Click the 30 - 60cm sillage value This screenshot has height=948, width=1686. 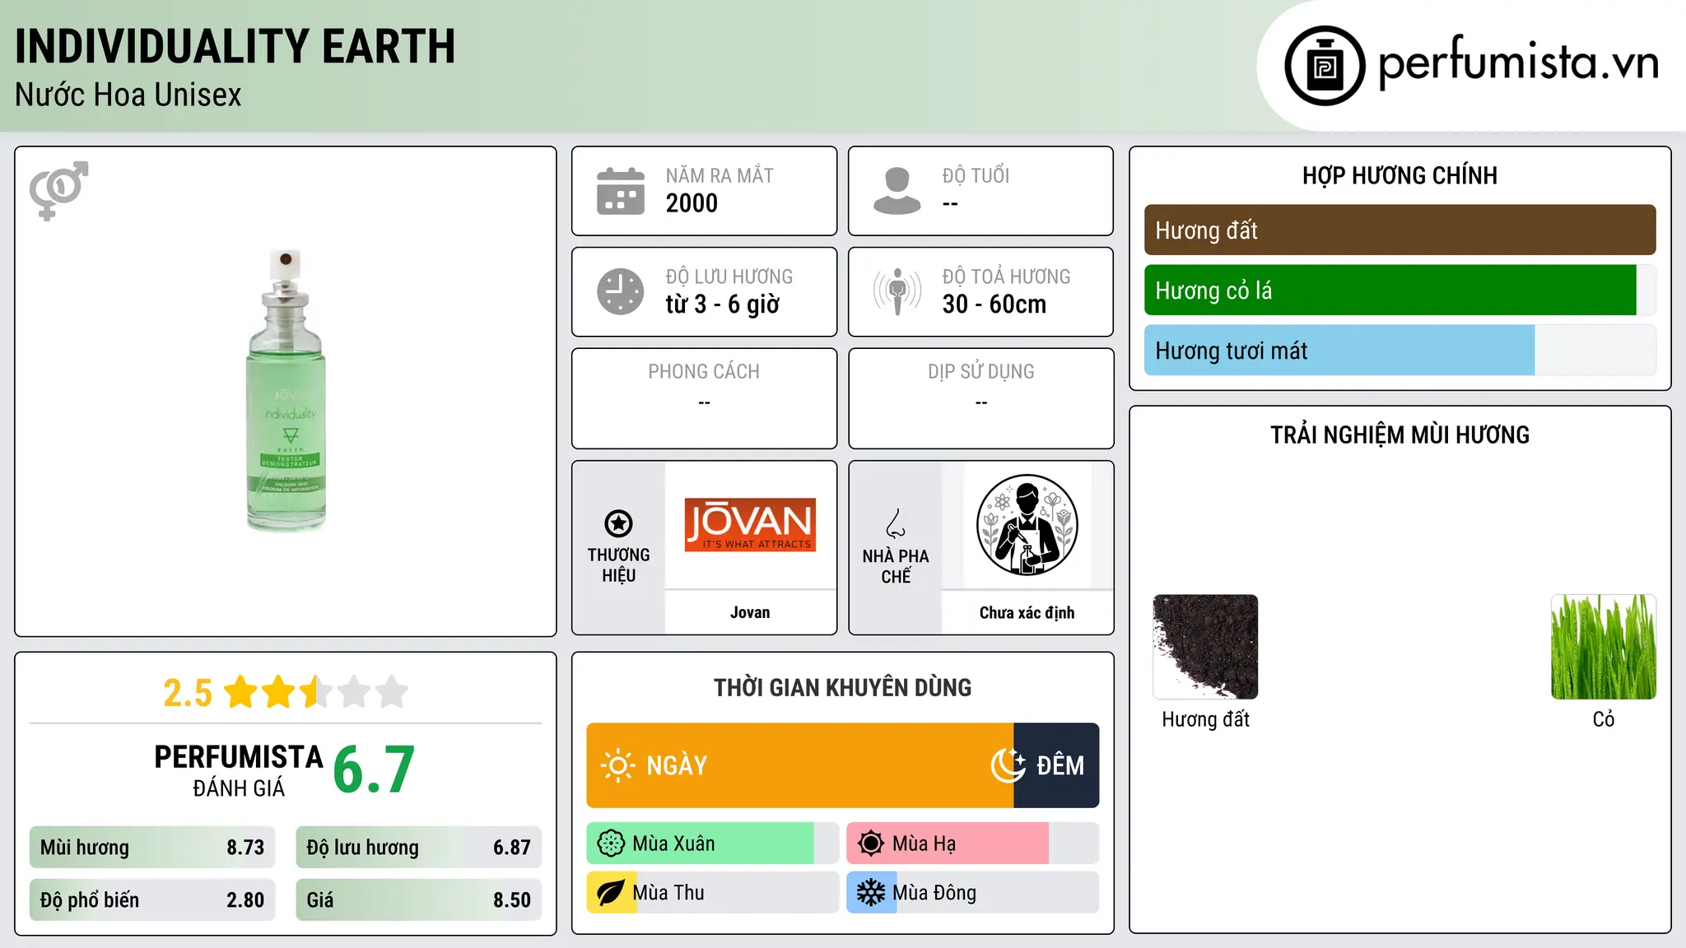tap(994, 304)
